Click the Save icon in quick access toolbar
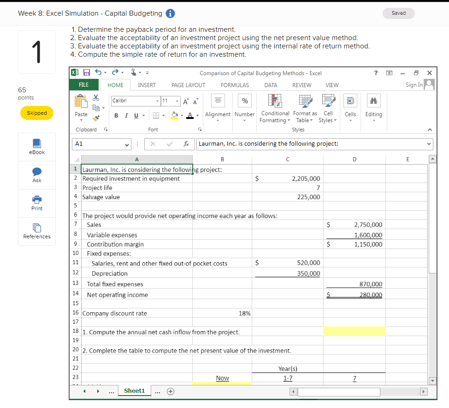The height and width of the screenshot is (408, 449). [87, 72]
